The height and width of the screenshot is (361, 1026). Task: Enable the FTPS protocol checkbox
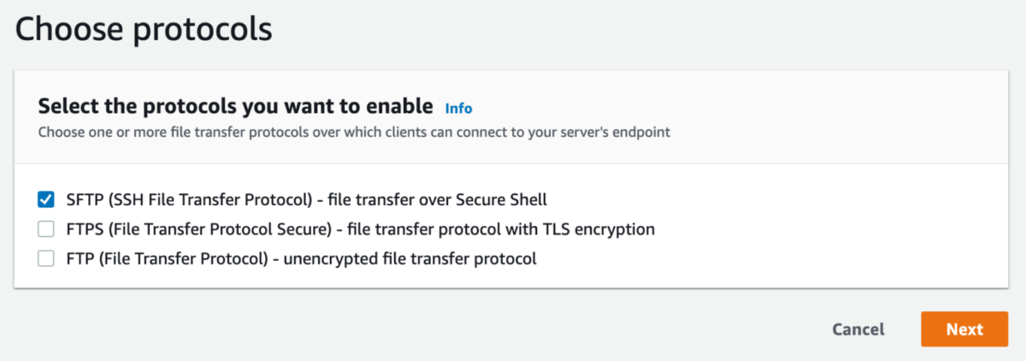pyautogui.click(x=46, y=229)
